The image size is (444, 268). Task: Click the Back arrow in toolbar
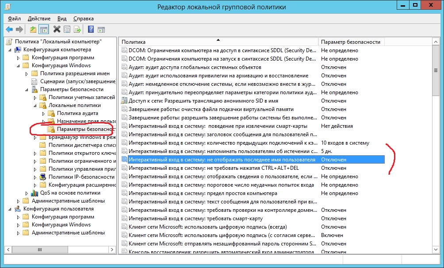[x=9, y=30]
